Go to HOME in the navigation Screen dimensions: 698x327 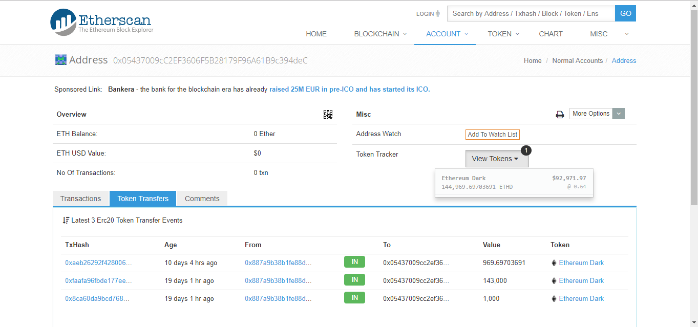pyautogui.click(x=316, y=34)
